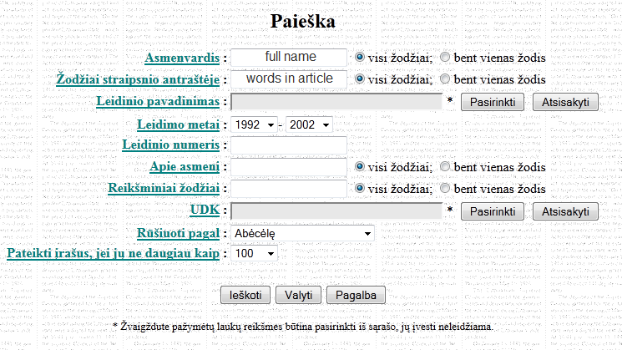Open the Leidinio pavadinimas link
Screen dimensions: 622x350
click(x=158, y=102)
